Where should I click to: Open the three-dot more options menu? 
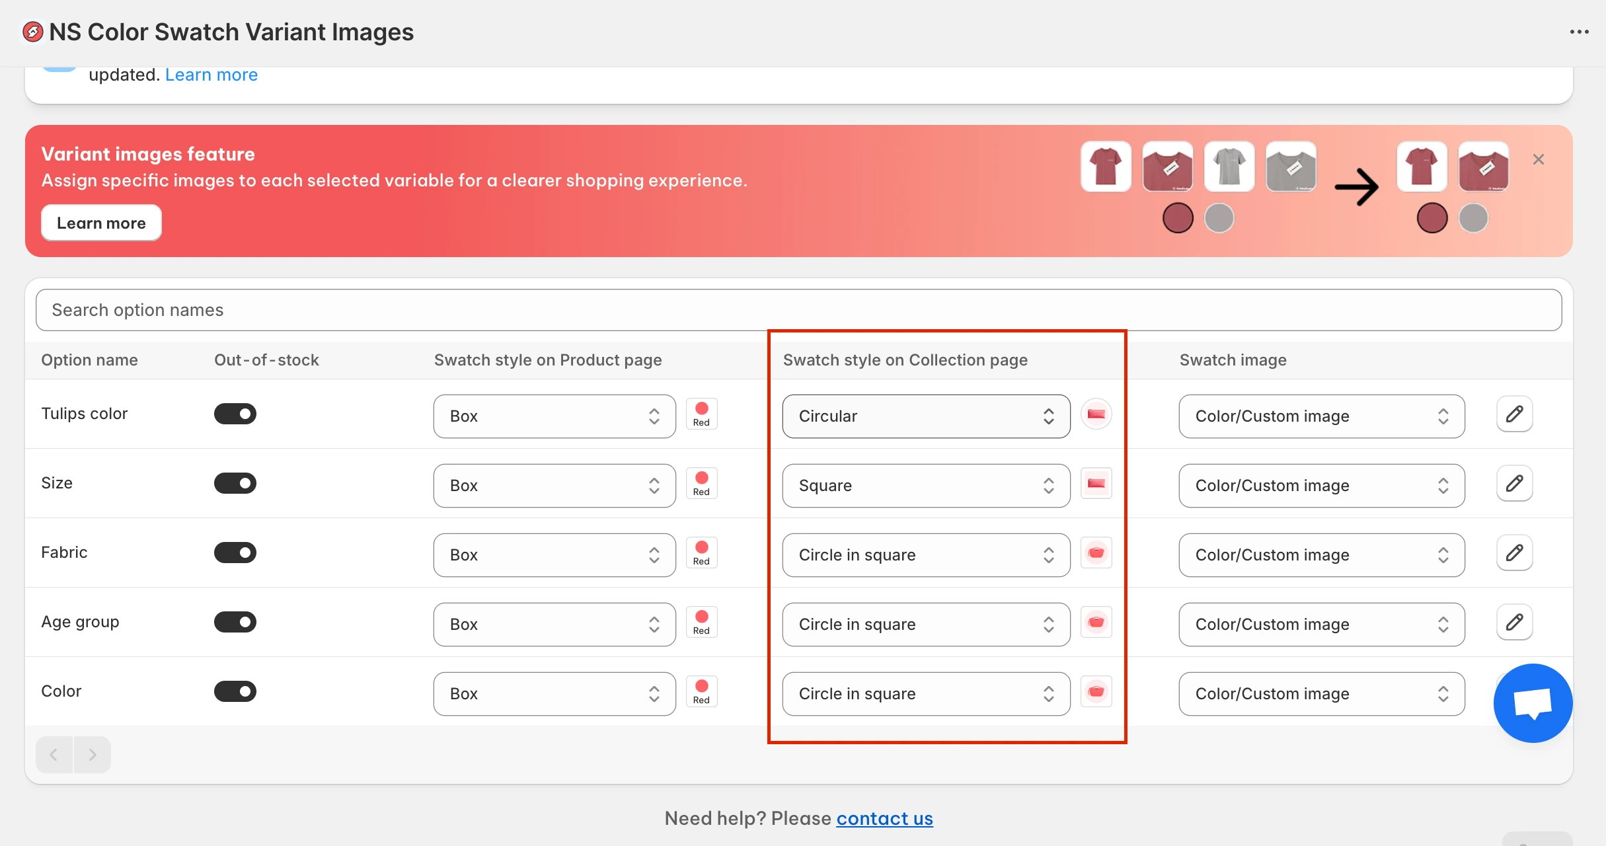1579,32
